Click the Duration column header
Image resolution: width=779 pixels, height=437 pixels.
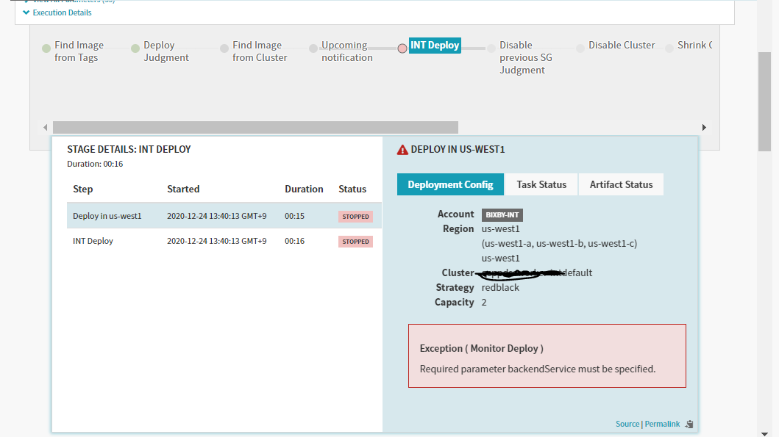[x=304, y=189]
